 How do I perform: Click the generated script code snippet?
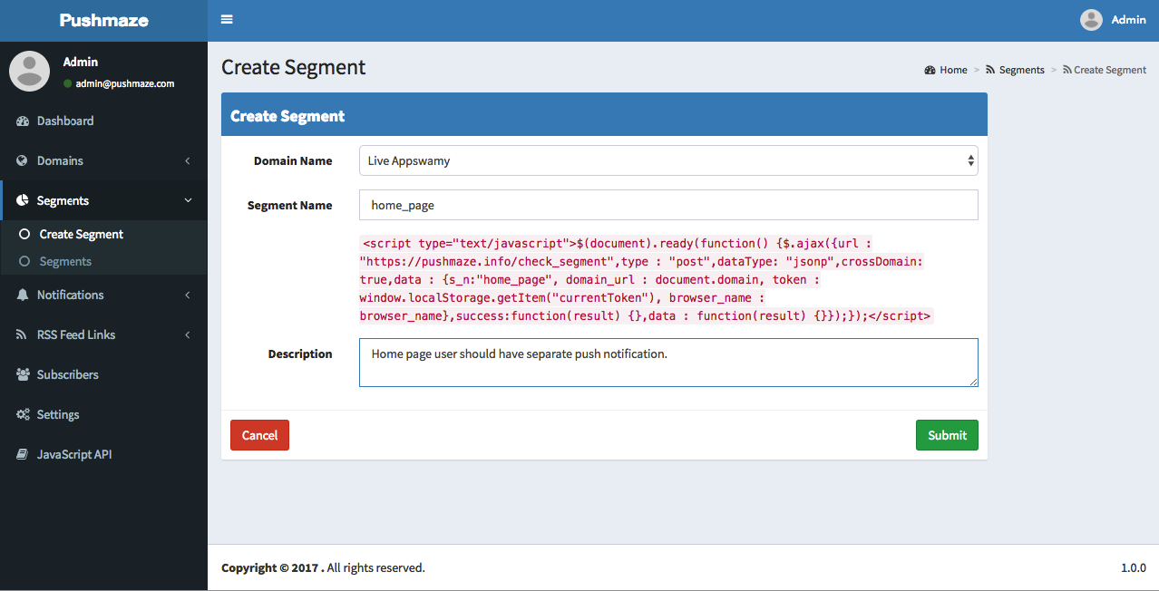pyautogui.click(x=647, y=279)
